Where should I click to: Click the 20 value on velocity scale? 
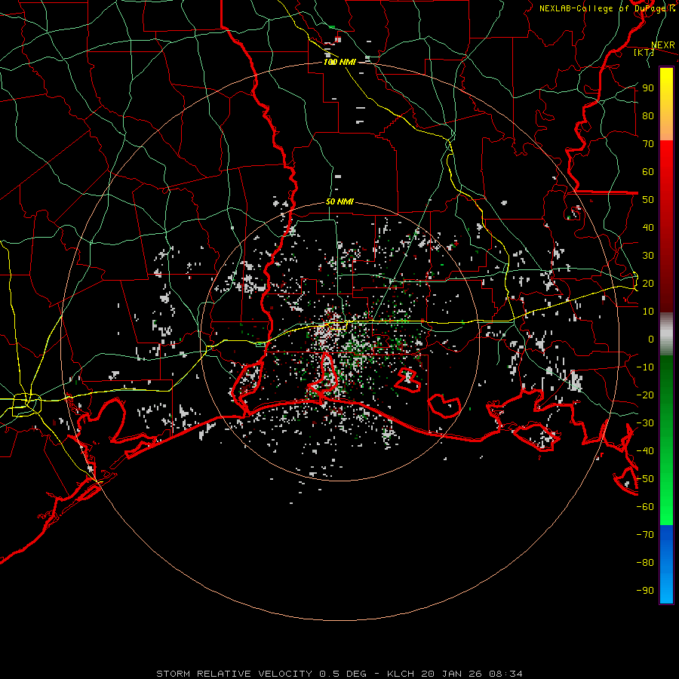648,283
